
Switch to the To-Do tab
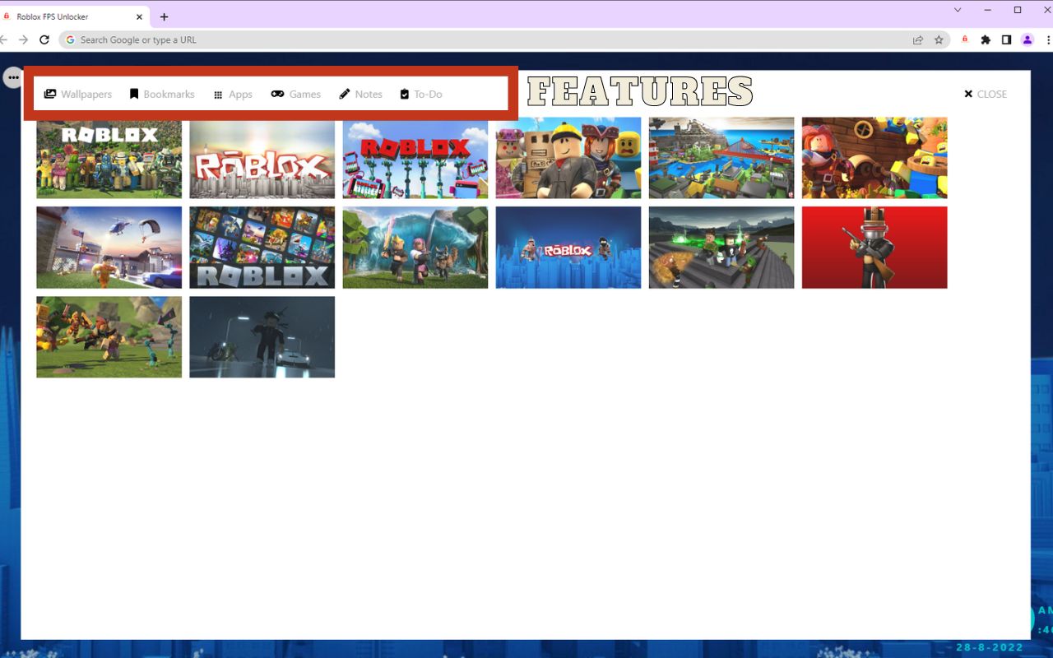[421, 94]
